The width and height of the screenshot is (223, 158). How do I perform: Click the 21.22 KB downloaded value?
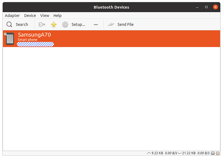(x=189, y=153)
